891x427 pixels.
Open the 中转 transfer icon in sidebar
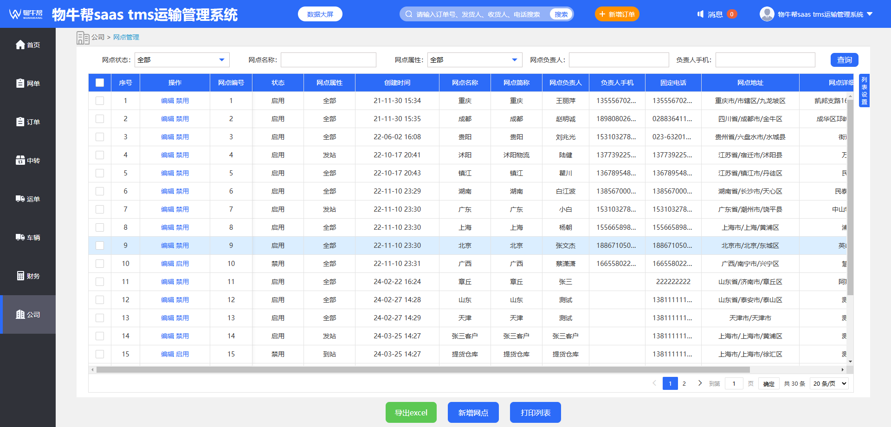click(x=20, y=160)
